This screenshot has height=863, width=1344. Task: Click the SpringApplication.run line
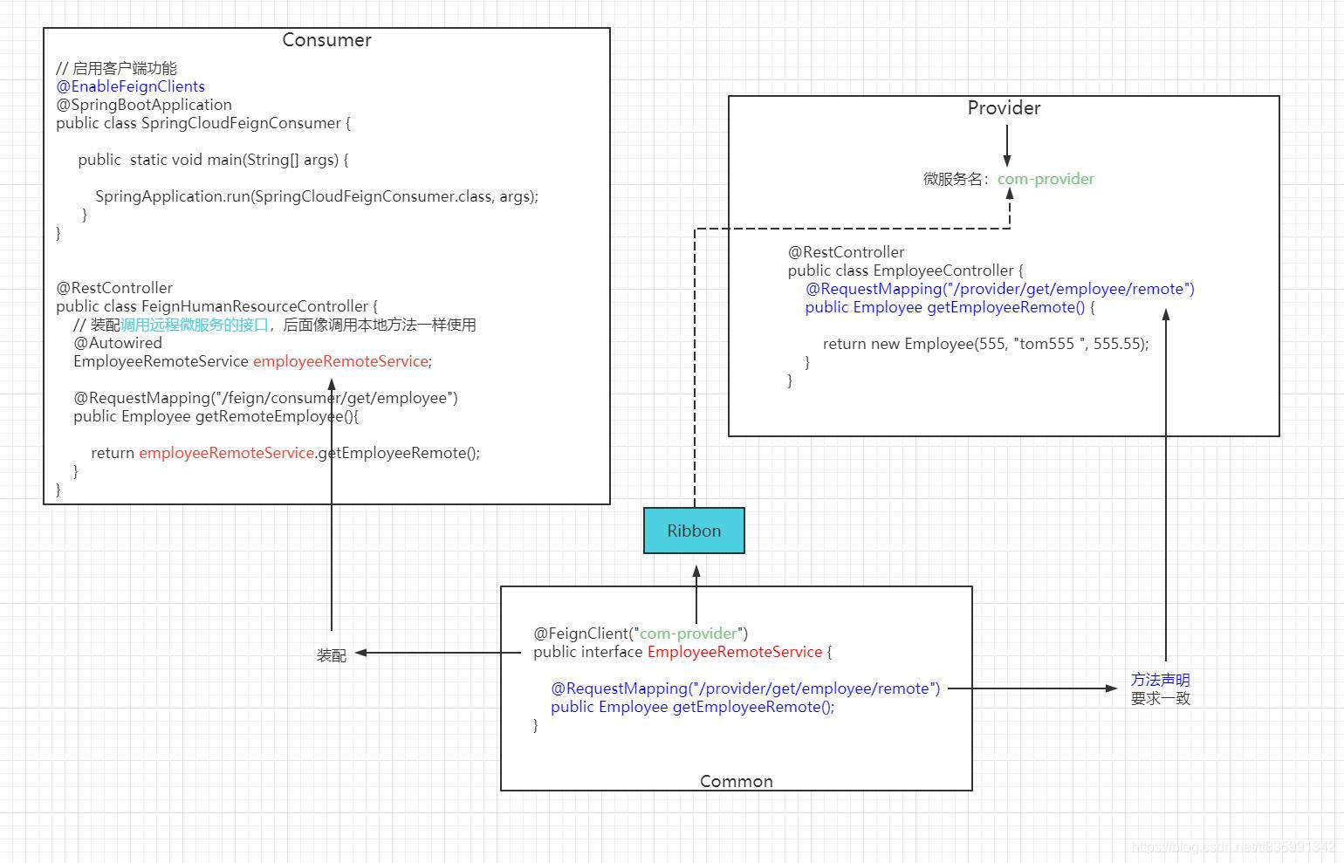(317, 196)
